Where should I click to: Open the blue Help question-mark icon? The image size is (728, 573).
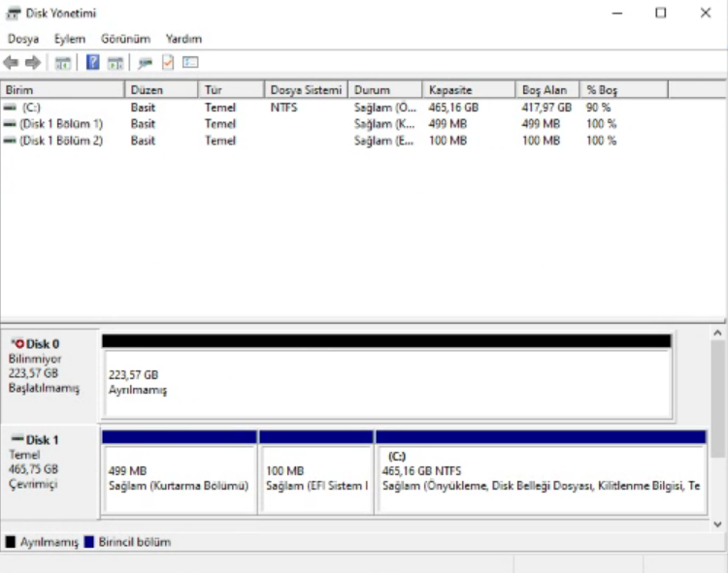[93, 62]
